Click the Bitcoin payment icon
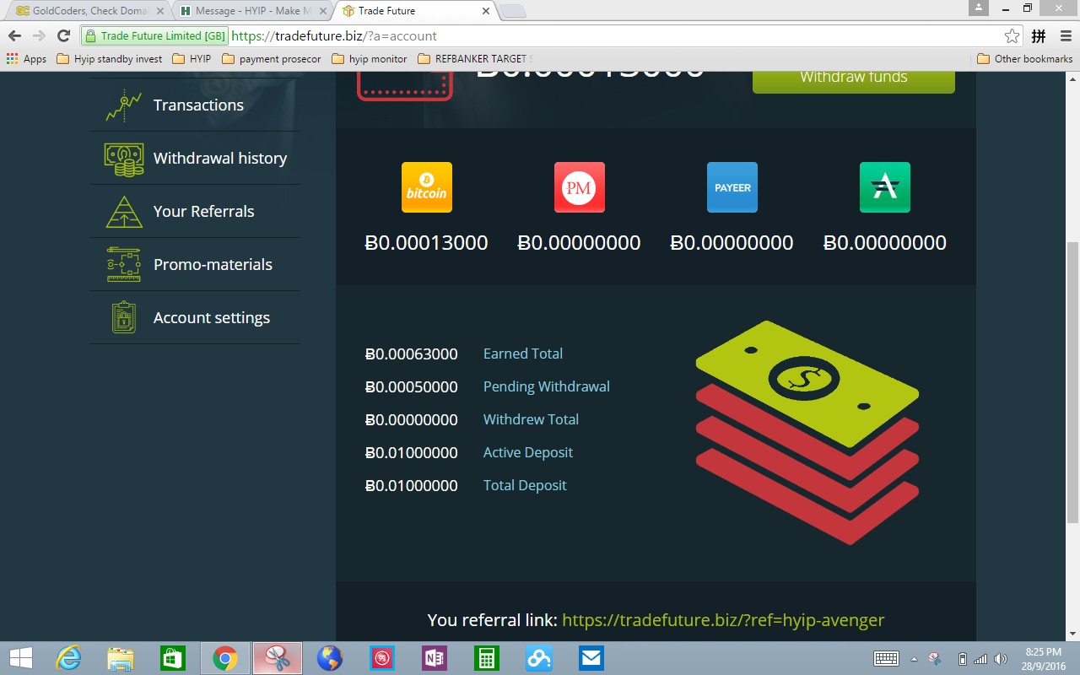1080x675 pixels. pos(426,187)
